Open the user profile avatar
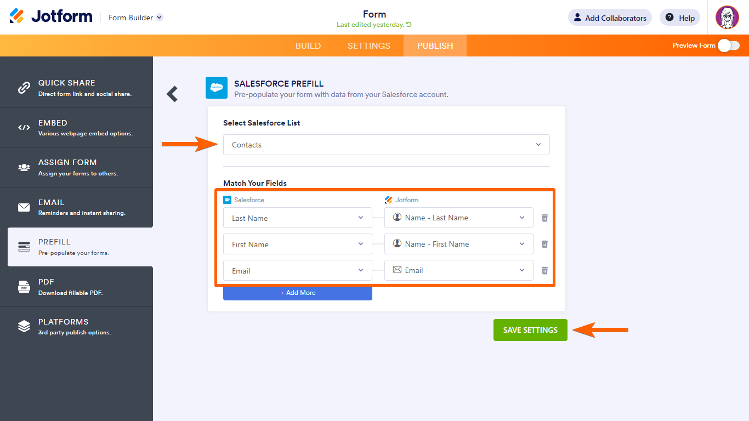The image size is (749, 421). click(x=727, y=18)
